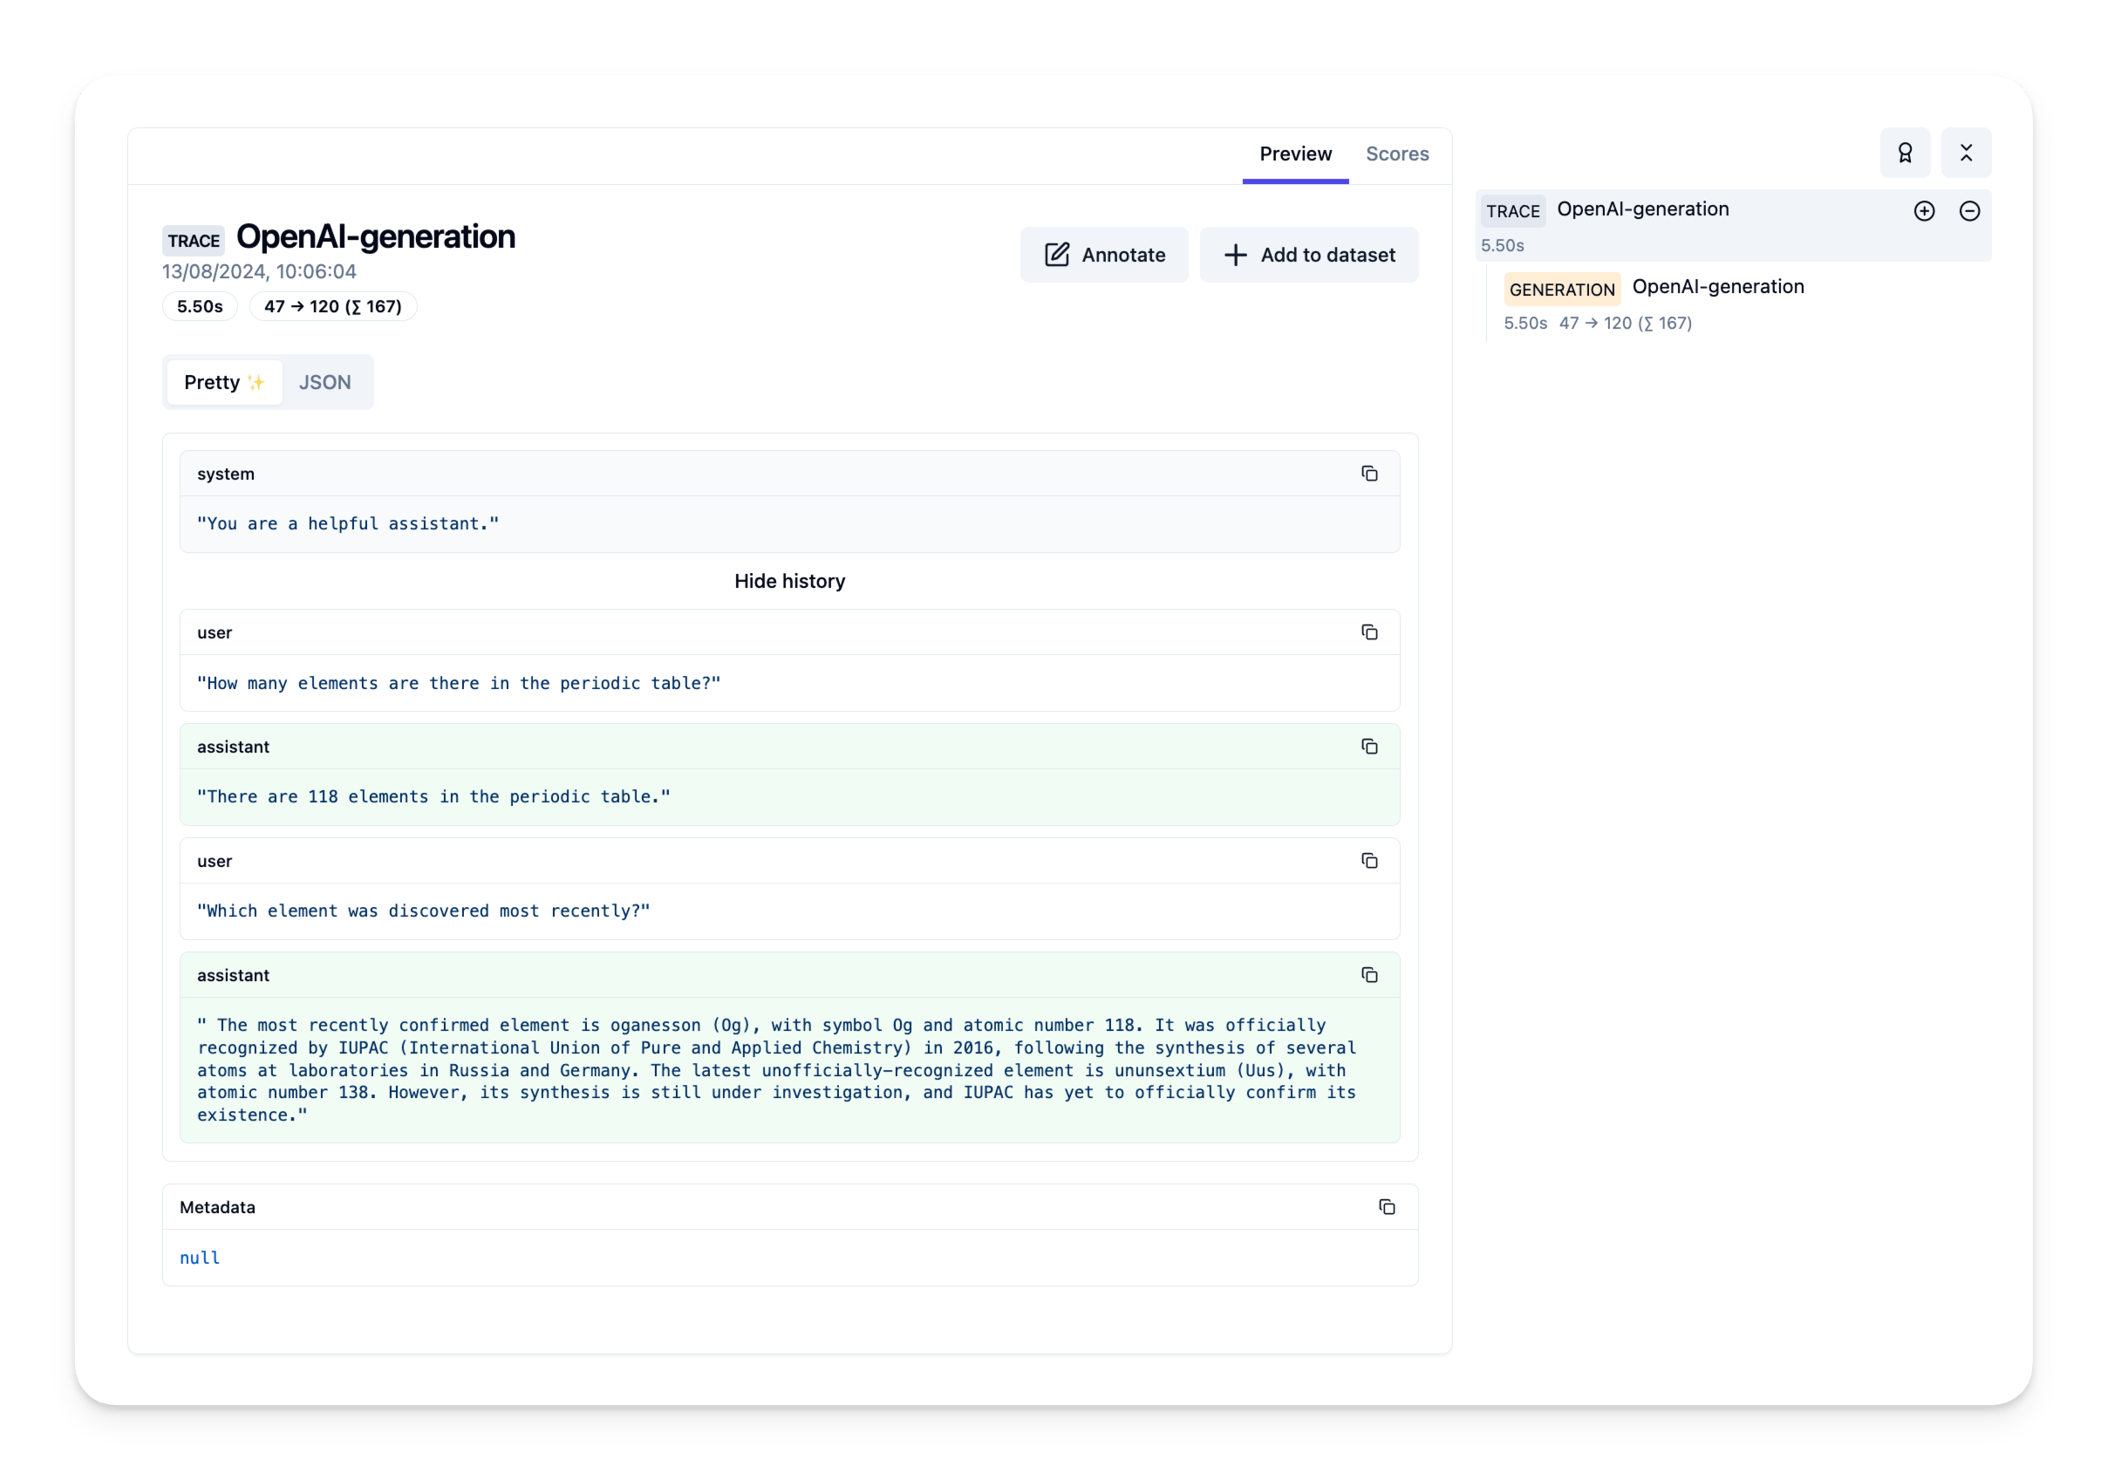The width and height of the screenshot is (2108, 1480).
Task: Copy the Metadata section content
Action: coord(1388,1206)
